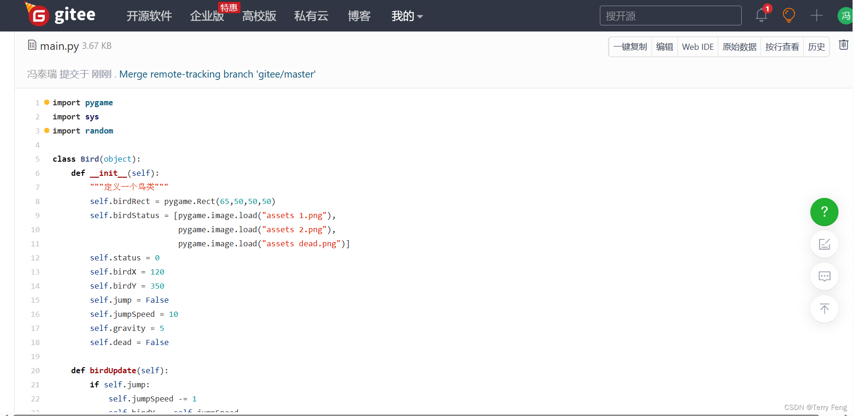This screenshot has width=854, height=416.
Task: Click 'class Bird(object):' code line
Action: [96, 159]
